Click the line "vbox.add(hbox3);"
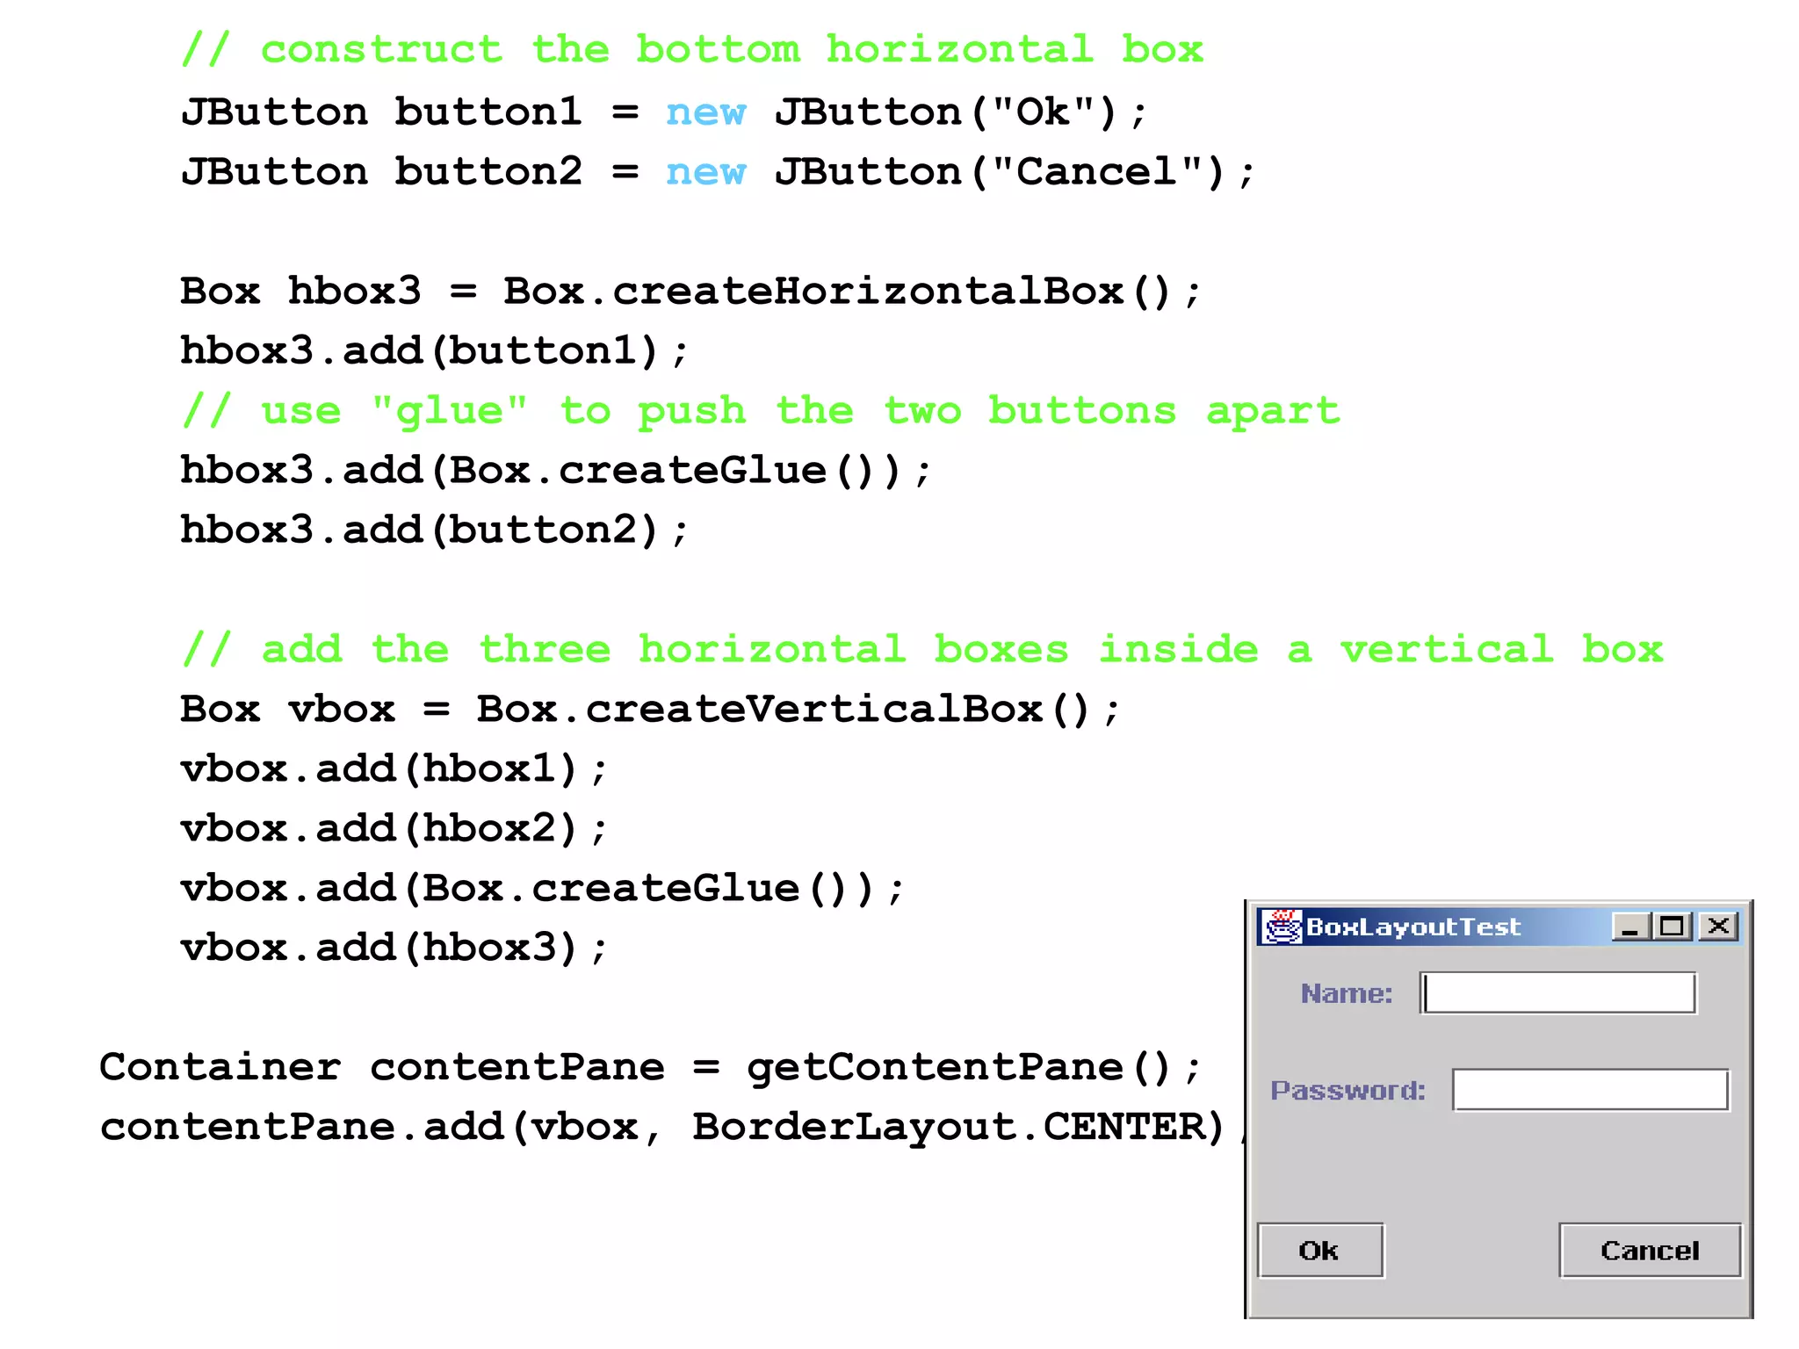The image size is (1799, 1349). [394, 949]
